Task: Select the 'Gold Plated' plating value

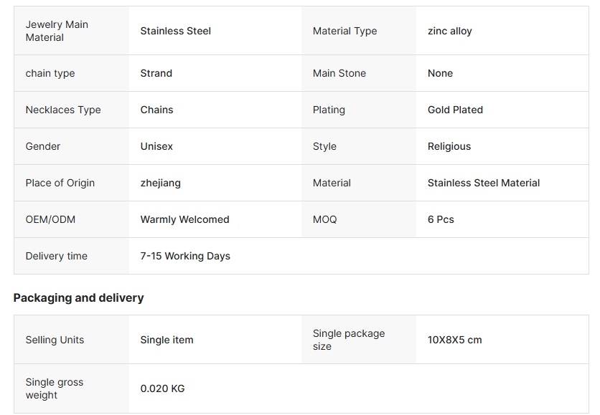Action: point(455,110)
